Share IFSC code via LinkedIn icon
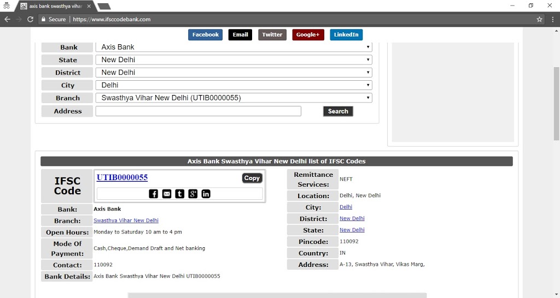Screen dimensions: 560x298 click(206, 194)
